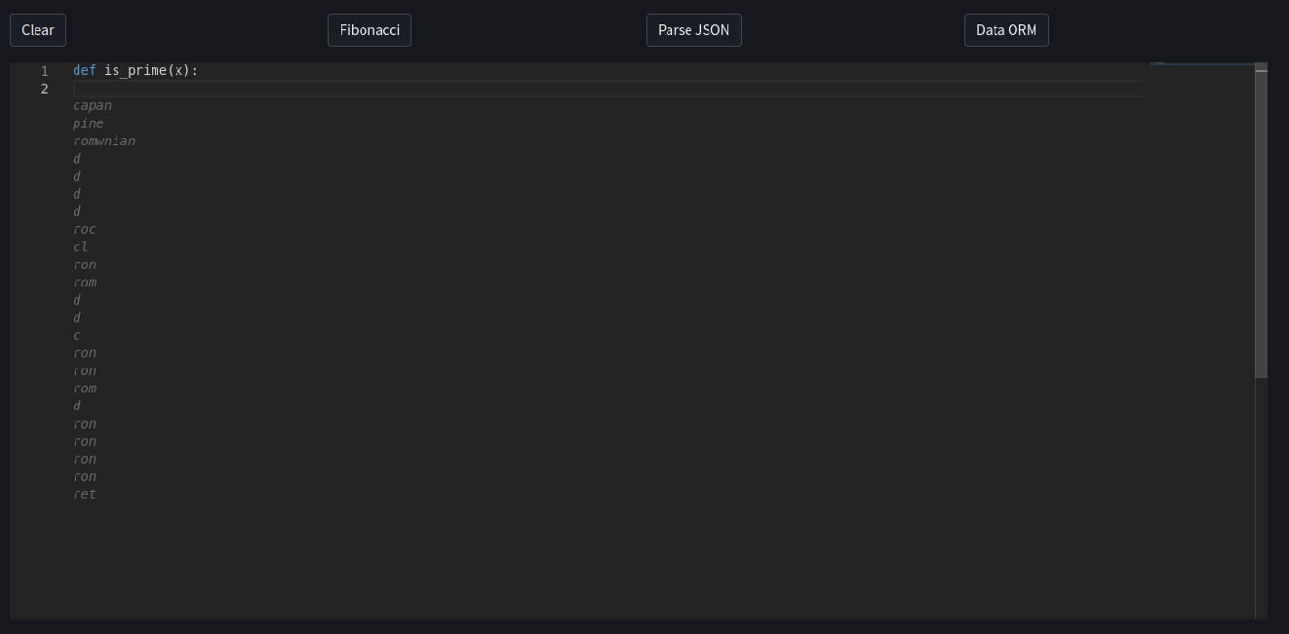Screen dimensions: 1289x634
Task: Choose the 'romwnian' ghost text line
Action: coord(104,140)
